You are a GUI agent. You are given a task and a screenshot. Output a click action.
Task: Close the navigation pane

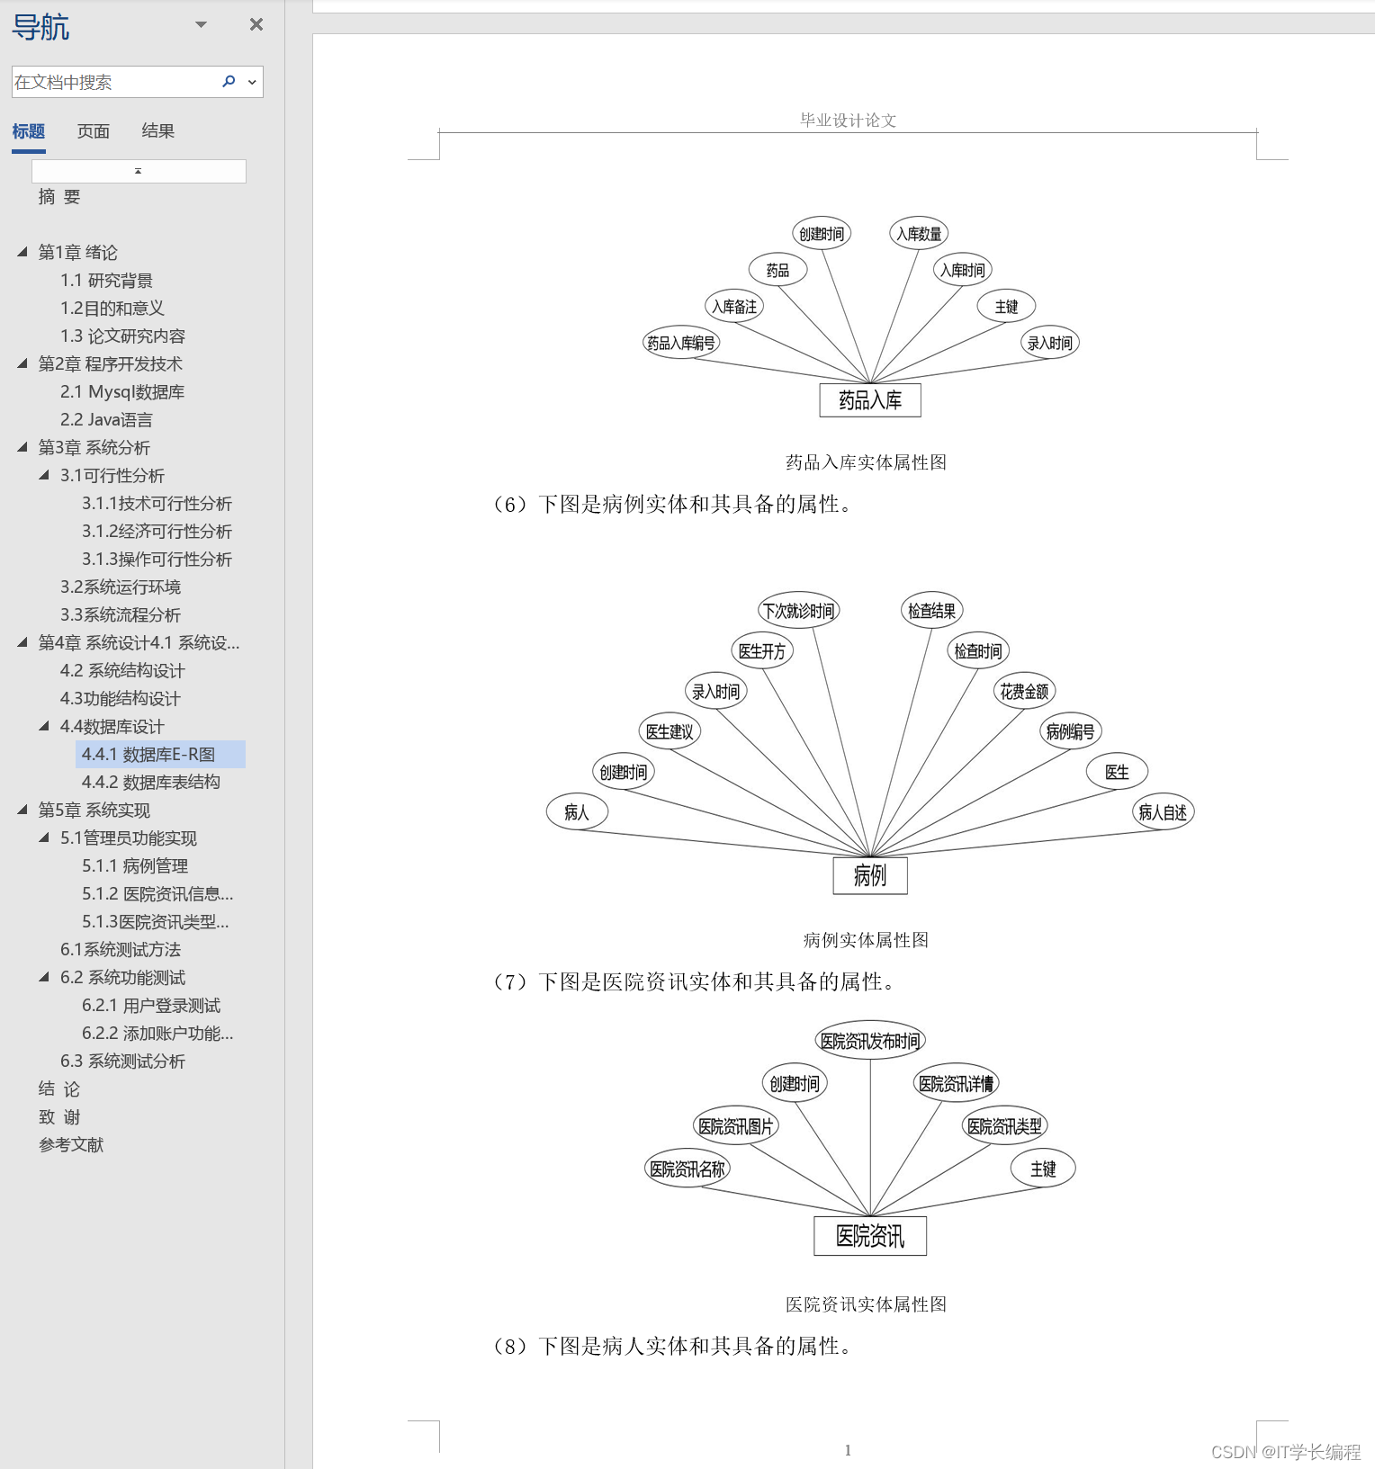pos(256,24)
